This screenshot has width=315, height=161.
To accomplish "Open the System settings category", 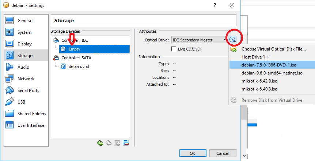I will coord(26,32).
